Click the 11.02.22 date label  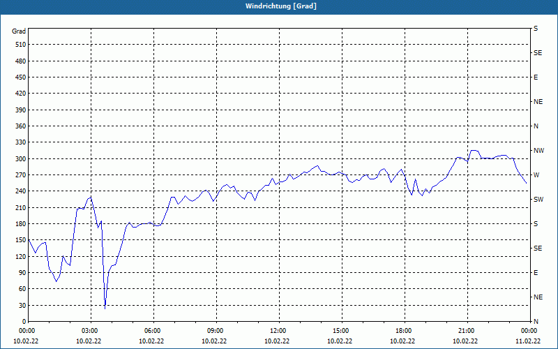pyautogui.click(x=528, y=341)
